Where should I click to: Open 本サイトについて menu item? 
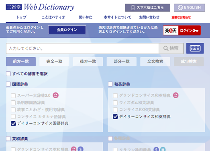coord(118,17)
